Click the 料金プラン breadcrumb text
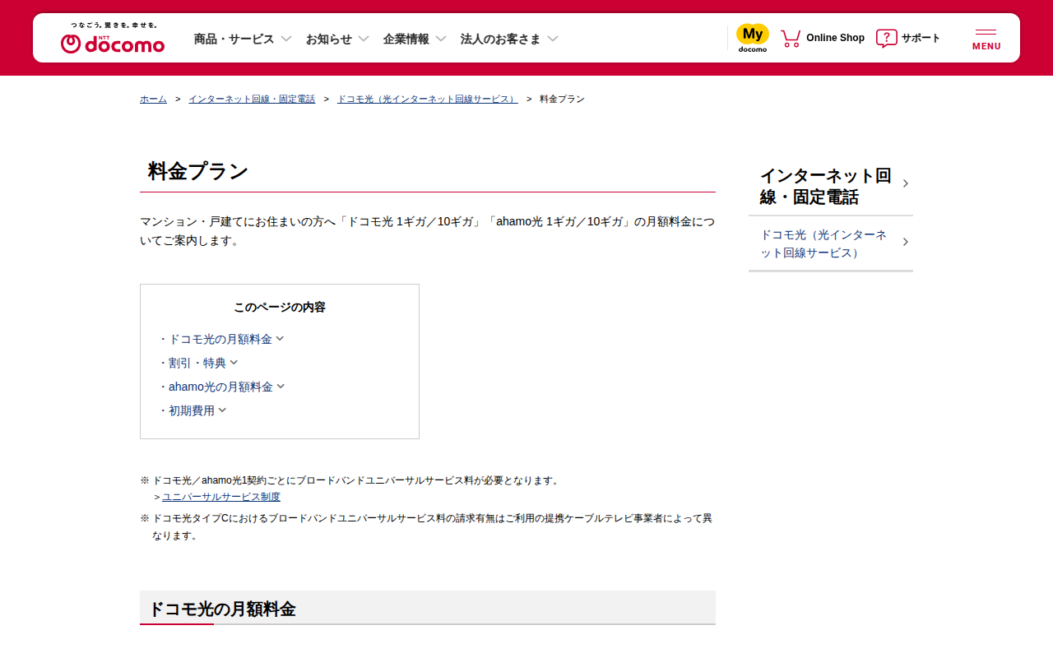The height and width of the screenshot is (658, 1053). coord(562,99)
